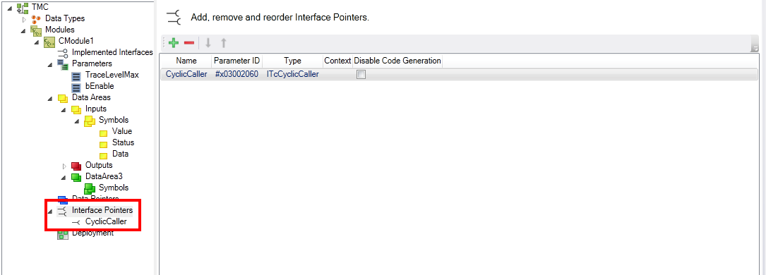Image resolution: width=766 pixels, height=275 pixels.
Task: Click the Deployment node icon
Action: pyautogui.click(x=63, y=235)
